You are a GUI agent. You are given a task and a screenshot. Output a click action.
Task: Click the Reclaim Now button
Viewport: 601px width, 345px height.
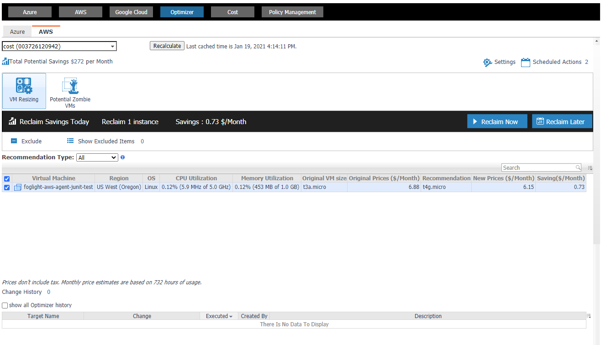click(x=497, y=121)
